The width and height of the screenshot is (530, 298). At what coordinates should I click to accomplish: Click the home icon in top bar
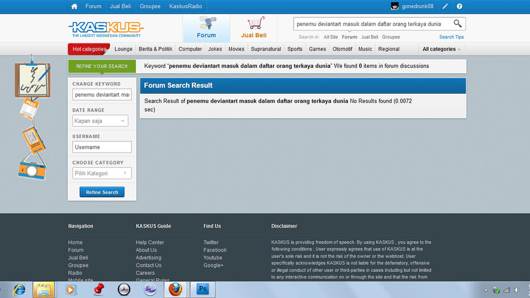pyautogui.click(x=74, y=6)
